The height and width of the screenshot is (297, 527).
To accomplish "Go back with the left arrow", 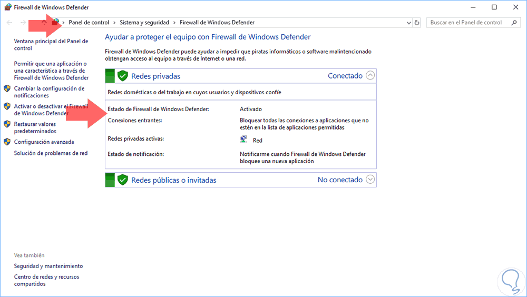I will (x=9, y=23).
